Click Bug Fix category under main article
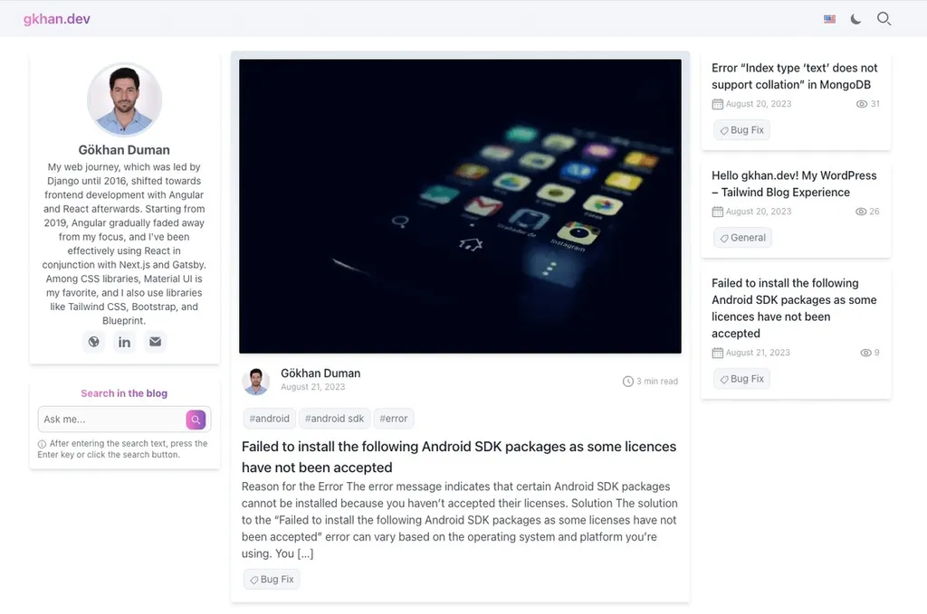Viewport: 927px width, 614px height. click(x=272, y=579)
